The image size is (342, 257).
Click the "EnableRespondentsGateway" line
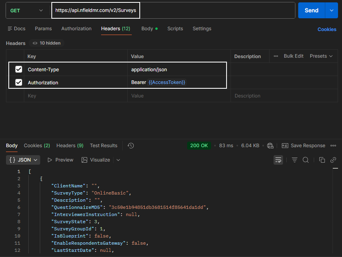(100, 243)
